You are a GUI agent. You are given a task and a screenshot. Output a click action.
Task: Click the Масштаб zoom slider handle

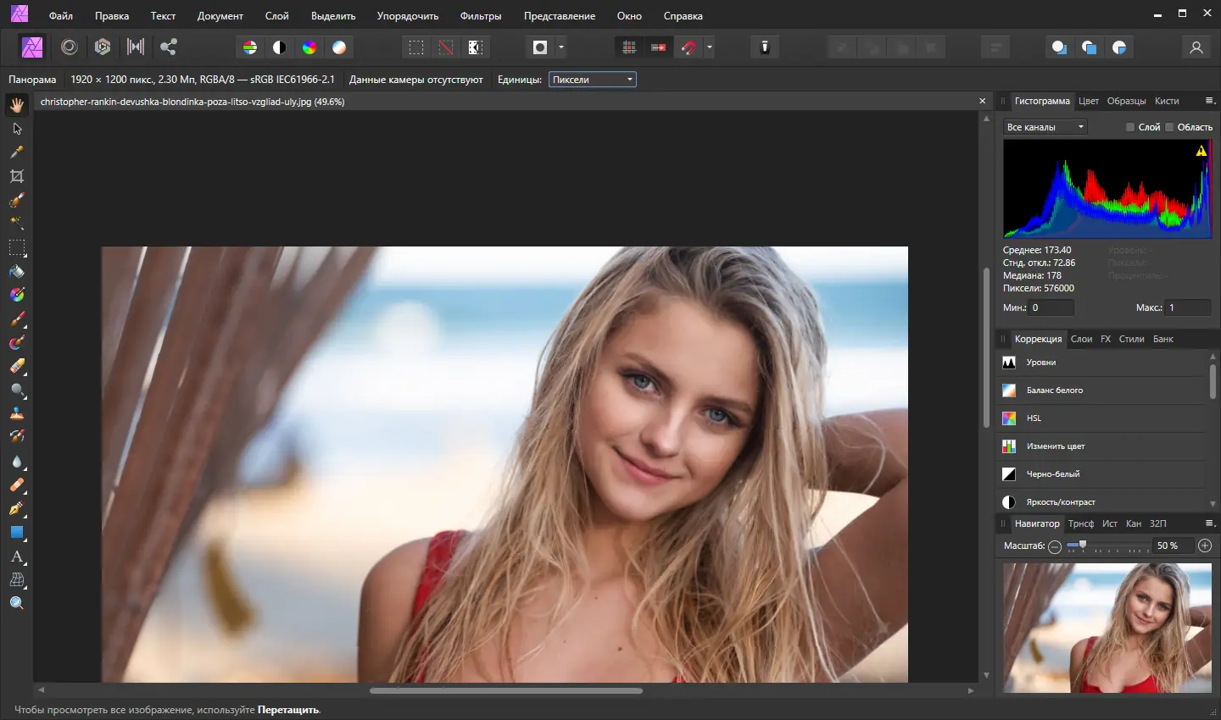pyautogui.click(x=1083, y=546)
